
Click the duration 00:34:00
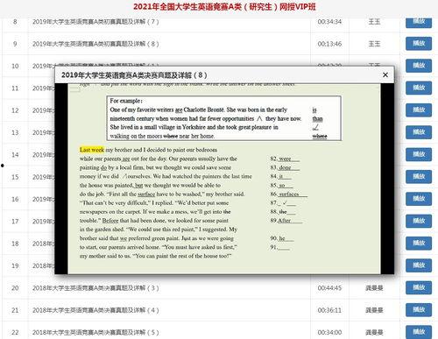(x=329, y=332)
